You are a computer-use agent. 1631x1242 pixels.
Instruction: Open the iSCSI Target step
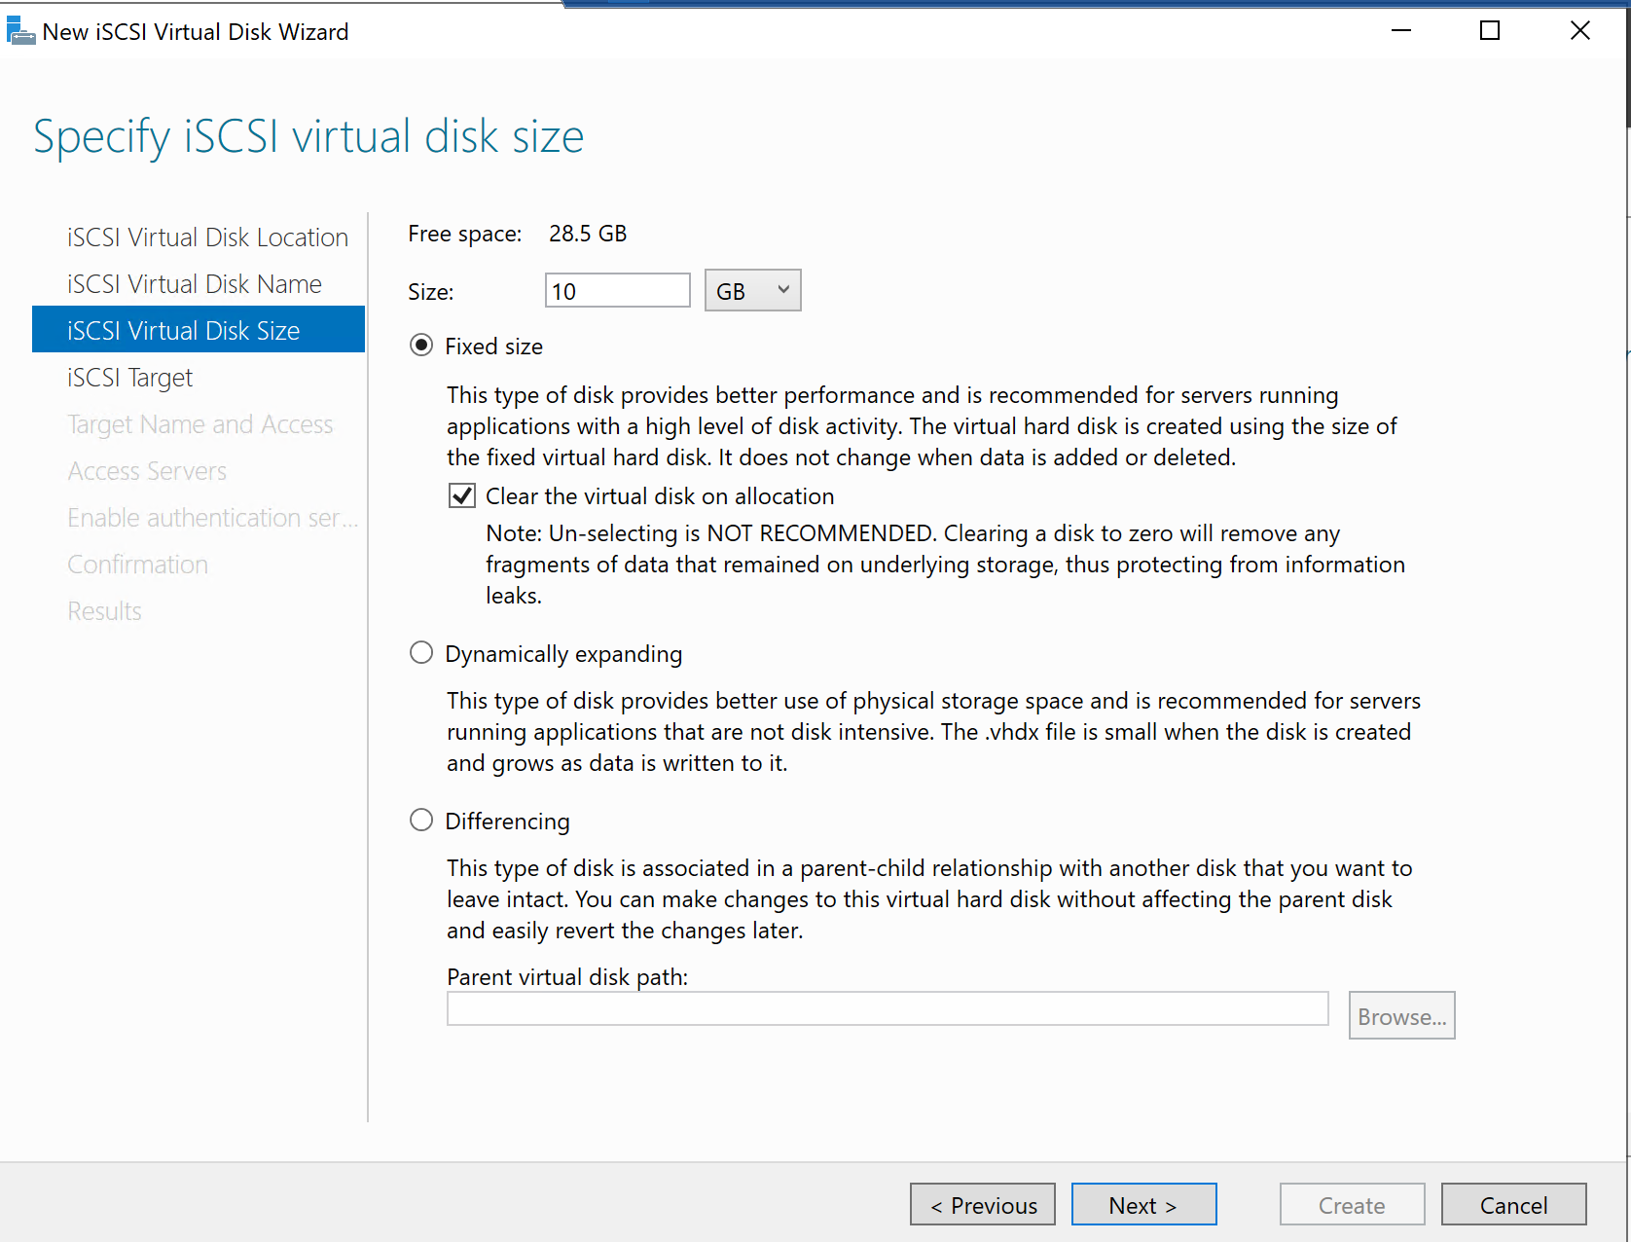pos(130,378)
